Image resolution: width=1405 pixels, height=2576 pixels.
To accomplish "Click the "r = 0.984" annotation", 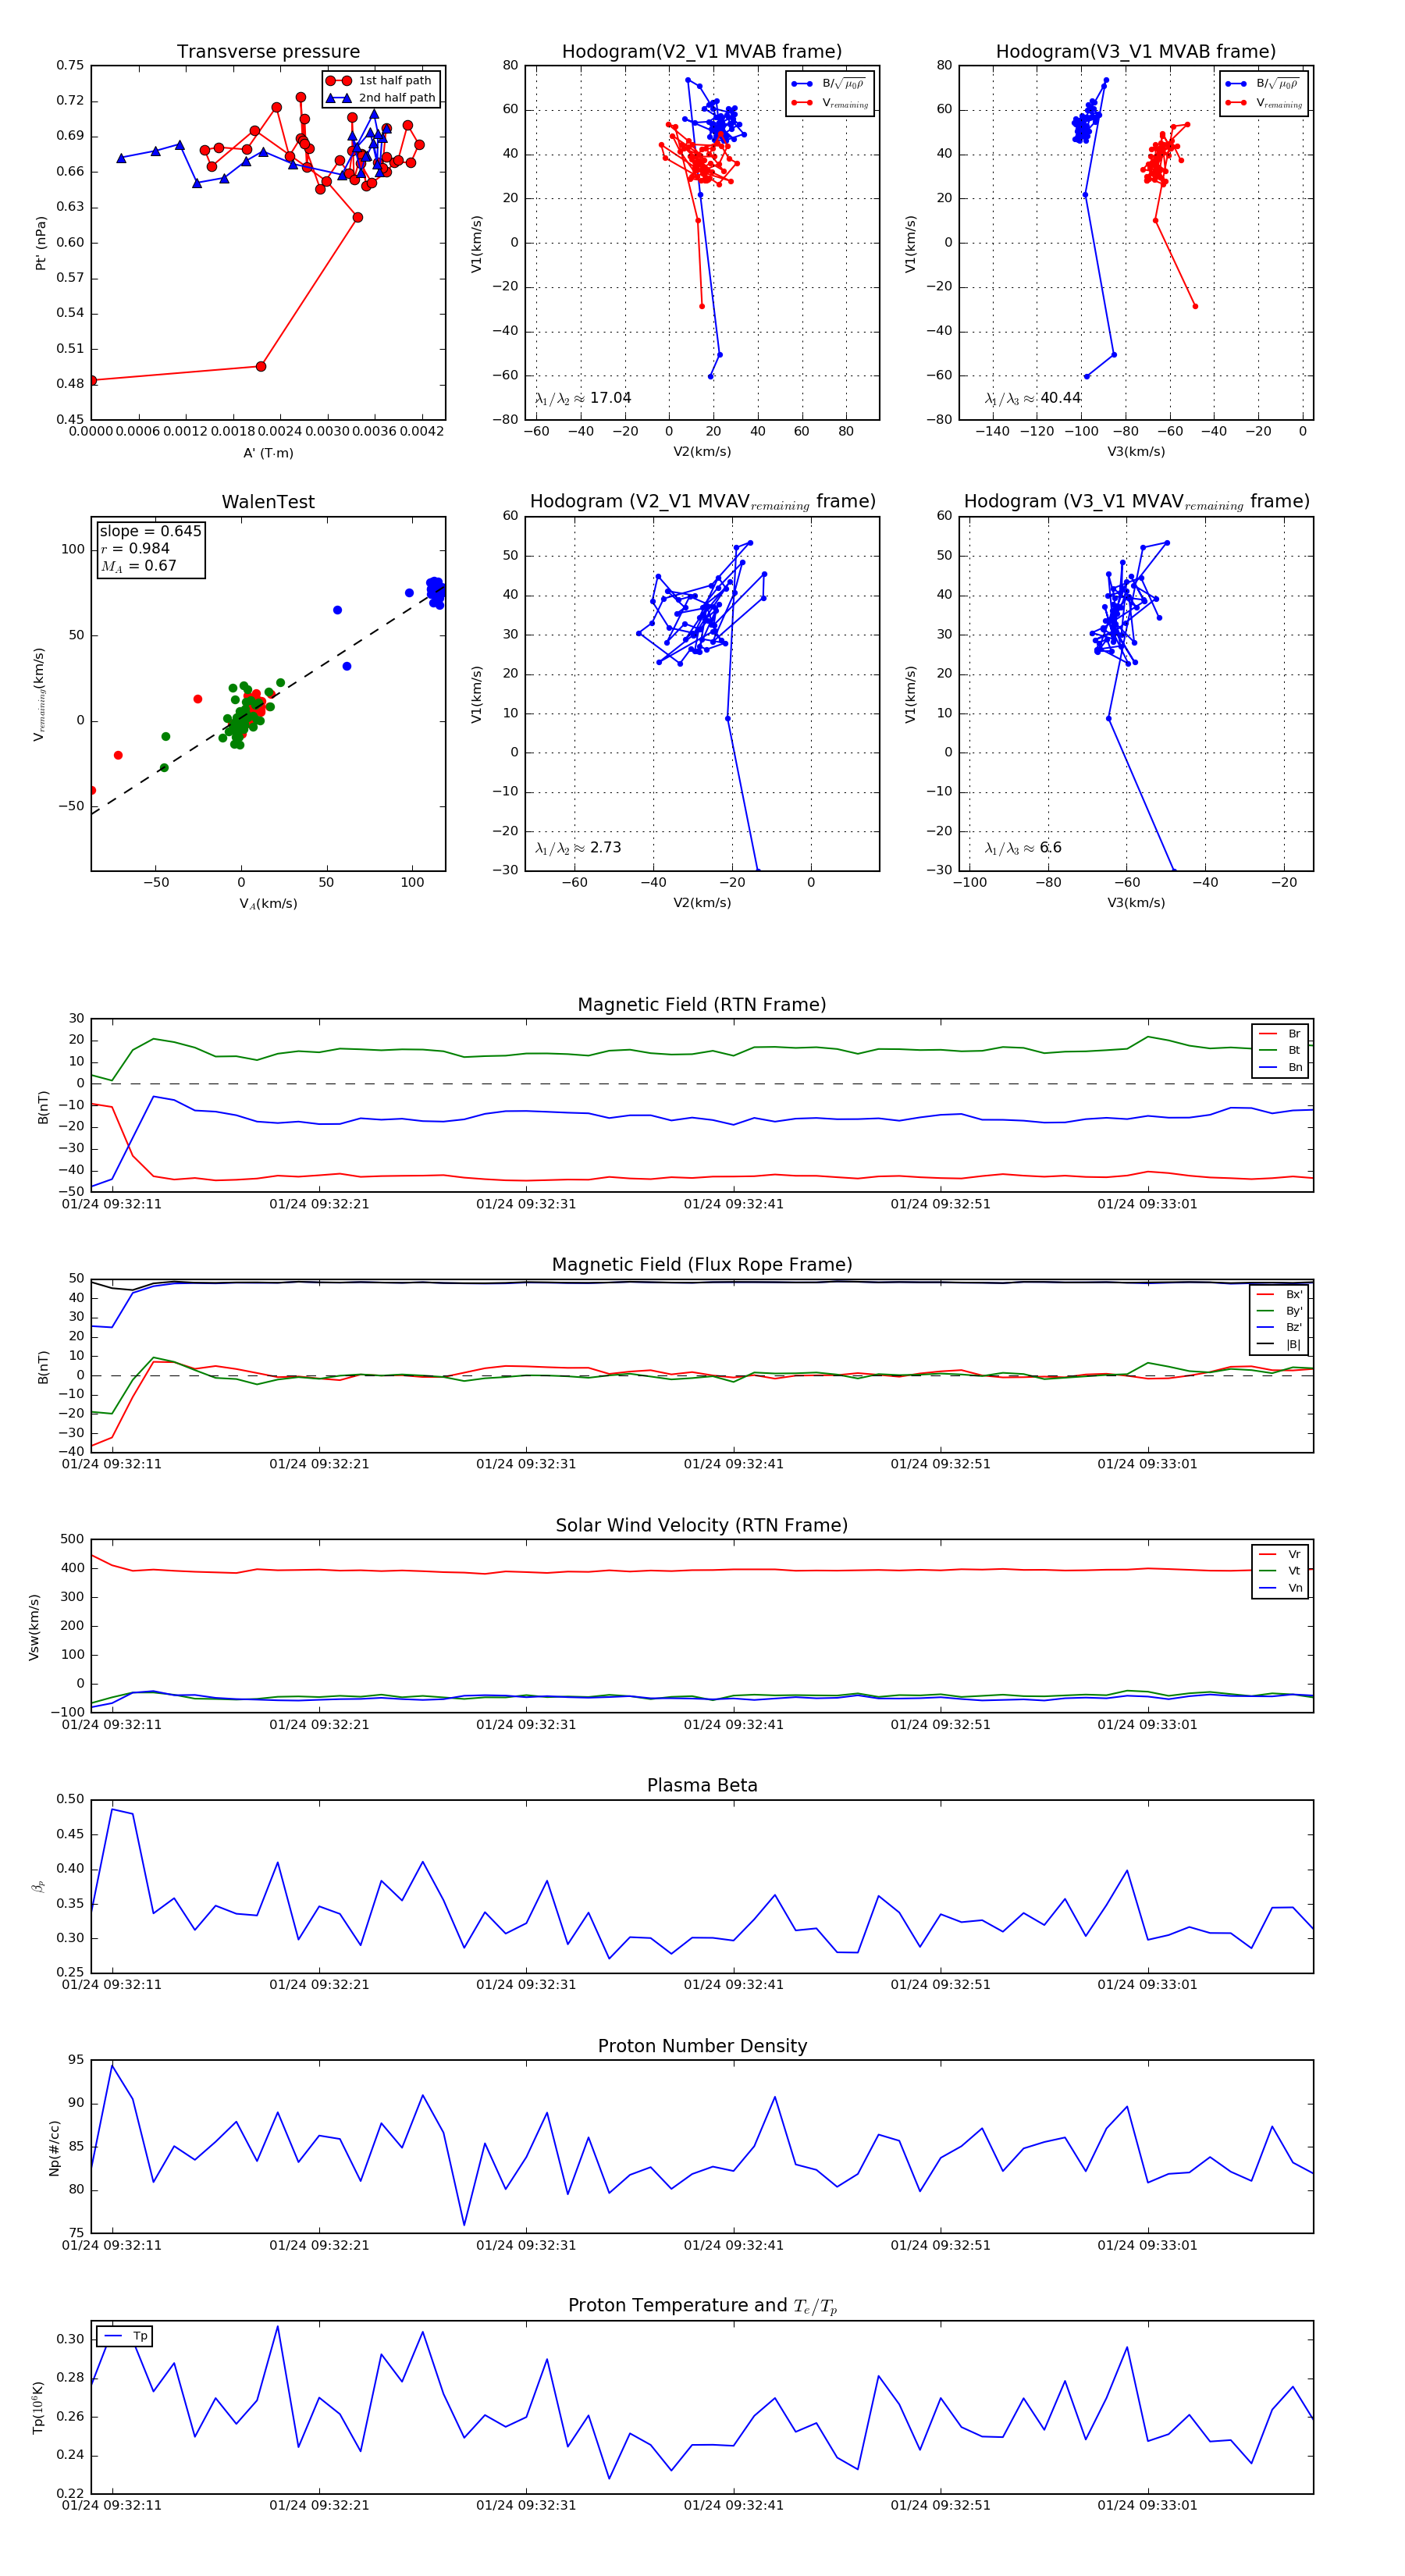I will (135, 549).
